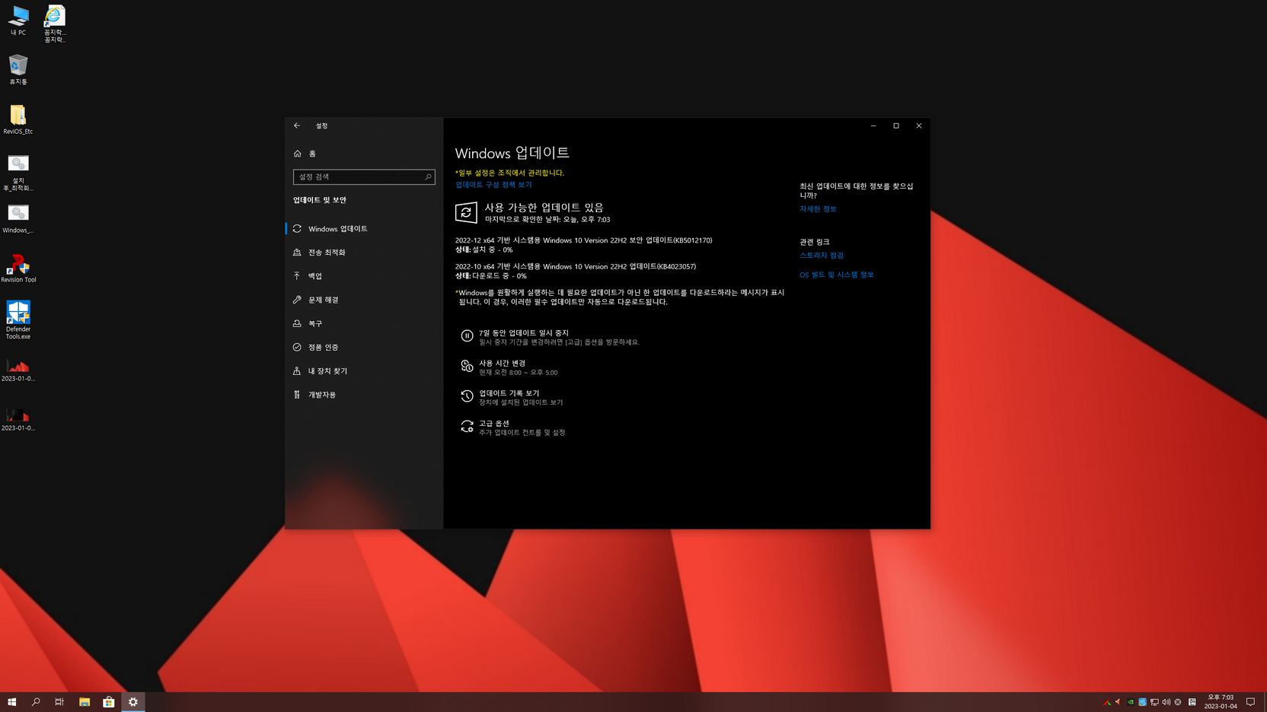The image size is (1267, 712).
Task: Open the 백업 upload icon
Action: click(297, 275)
